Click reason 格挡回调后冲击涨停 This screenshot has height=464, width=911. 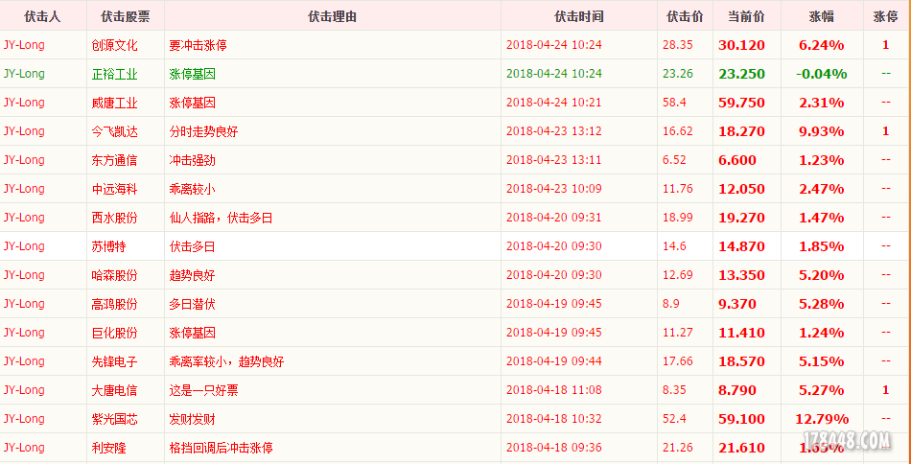(x=221, y=448)
